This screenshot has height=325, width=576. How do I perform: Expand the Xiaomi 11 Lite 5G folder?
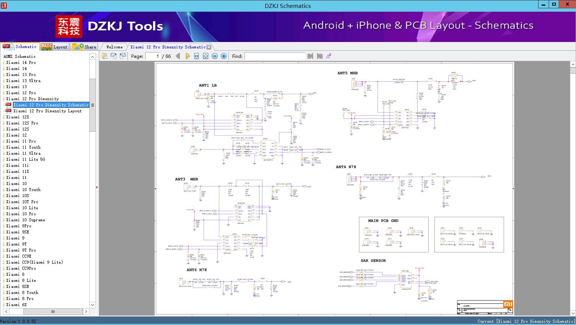click(25, 159)
